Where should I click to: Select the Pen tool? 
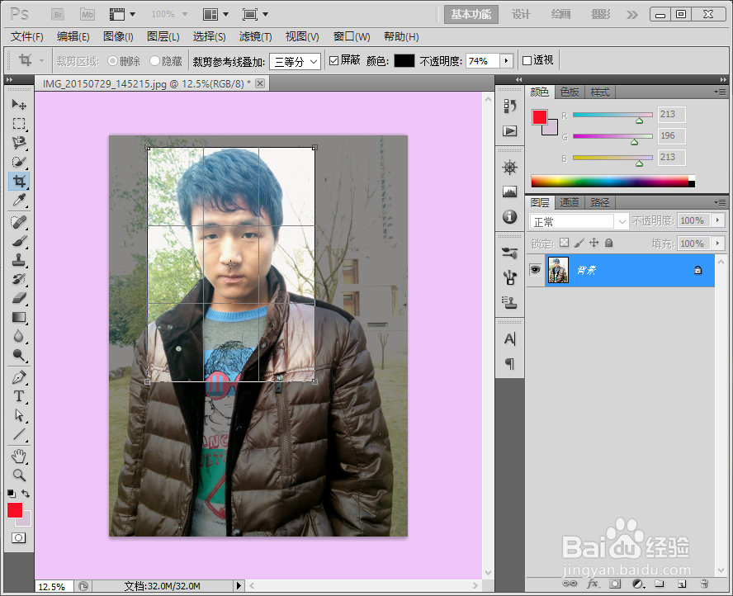pos(19,377)
